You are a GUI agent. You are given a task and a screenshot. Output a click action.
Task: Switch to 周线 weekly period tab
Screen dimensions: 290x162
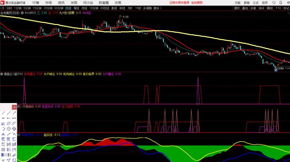76,8
